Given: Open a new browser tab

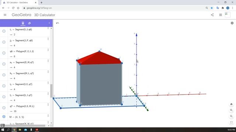Looking at the screenshot, I should tap(41, 3).
